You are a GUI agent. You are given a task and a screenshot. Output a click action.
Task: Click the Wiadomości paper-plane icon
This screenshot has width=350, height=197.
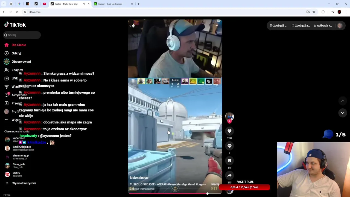[7, 87]
